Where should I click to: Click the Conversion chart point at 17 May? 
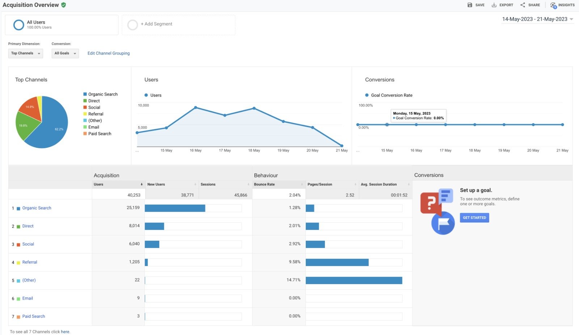445,125
